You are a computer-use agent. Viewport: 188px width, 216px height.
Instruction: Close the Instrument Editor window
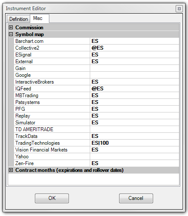click(179, 9)
